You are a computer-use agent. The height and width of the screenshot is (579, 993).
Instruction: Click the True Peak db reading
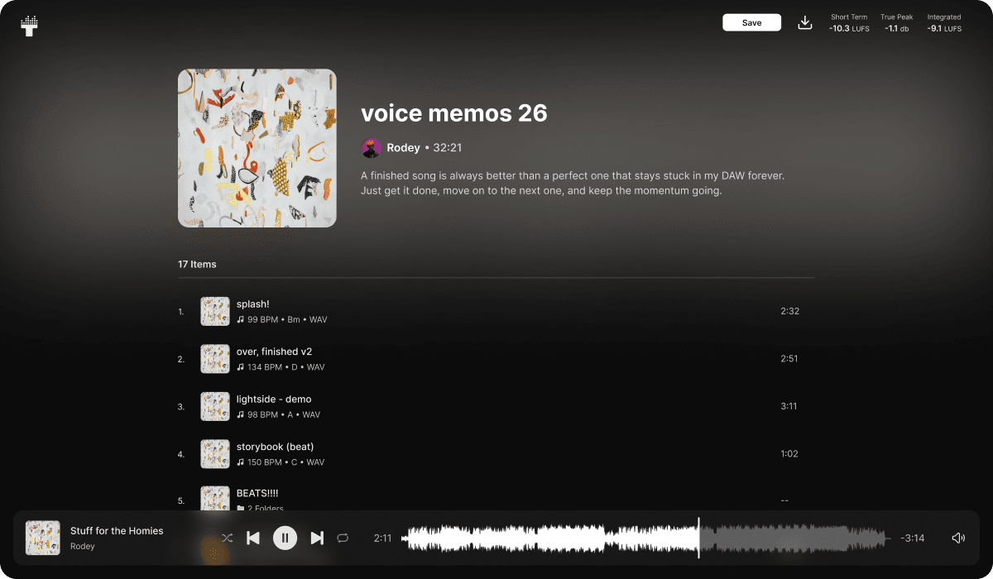896,23
